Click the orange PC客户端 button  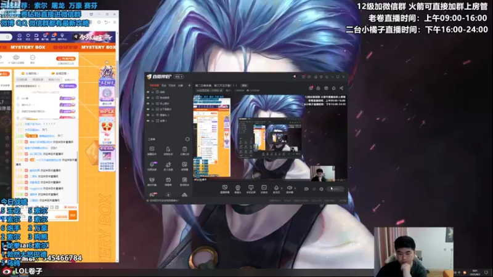(66, 58)
